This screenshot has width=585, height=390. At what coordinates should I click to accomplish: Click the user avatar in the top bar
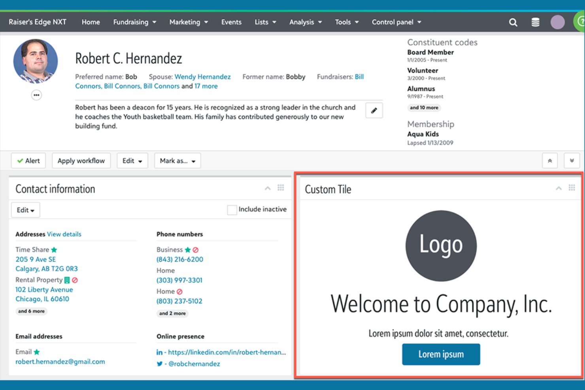pos(557,22)
